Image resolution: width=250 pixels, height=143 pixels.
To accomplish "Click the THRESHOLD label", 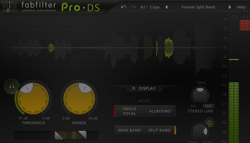I will pos(33,123).
